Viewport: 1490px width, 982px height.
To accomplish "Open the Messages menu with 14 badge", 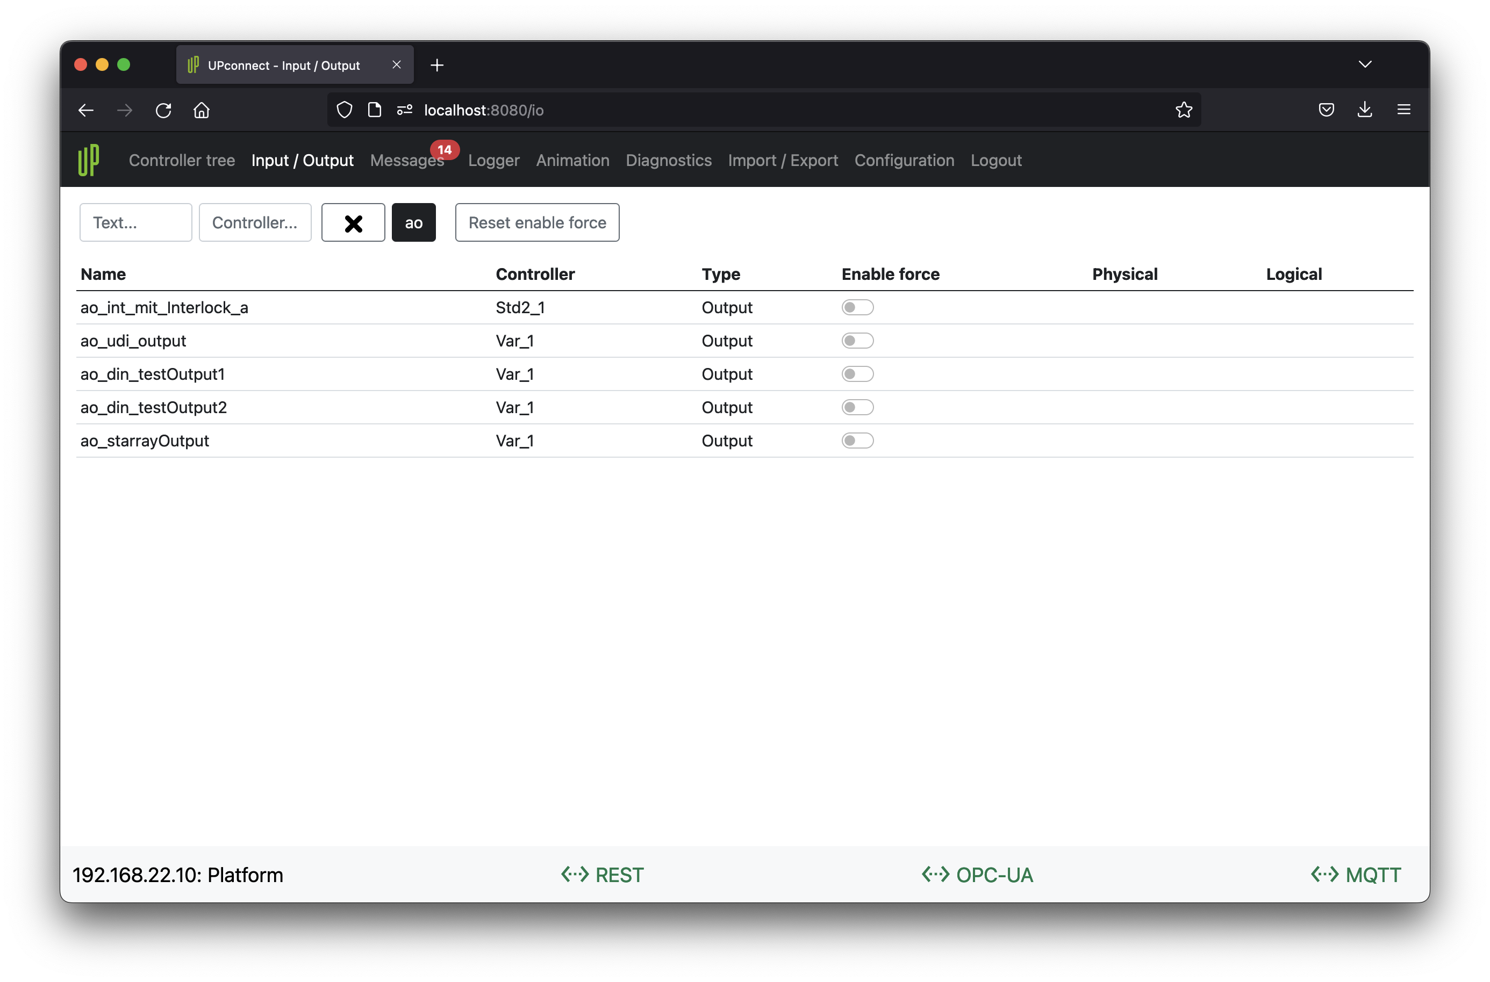I will pyautogui.click(x=407, y=160).
